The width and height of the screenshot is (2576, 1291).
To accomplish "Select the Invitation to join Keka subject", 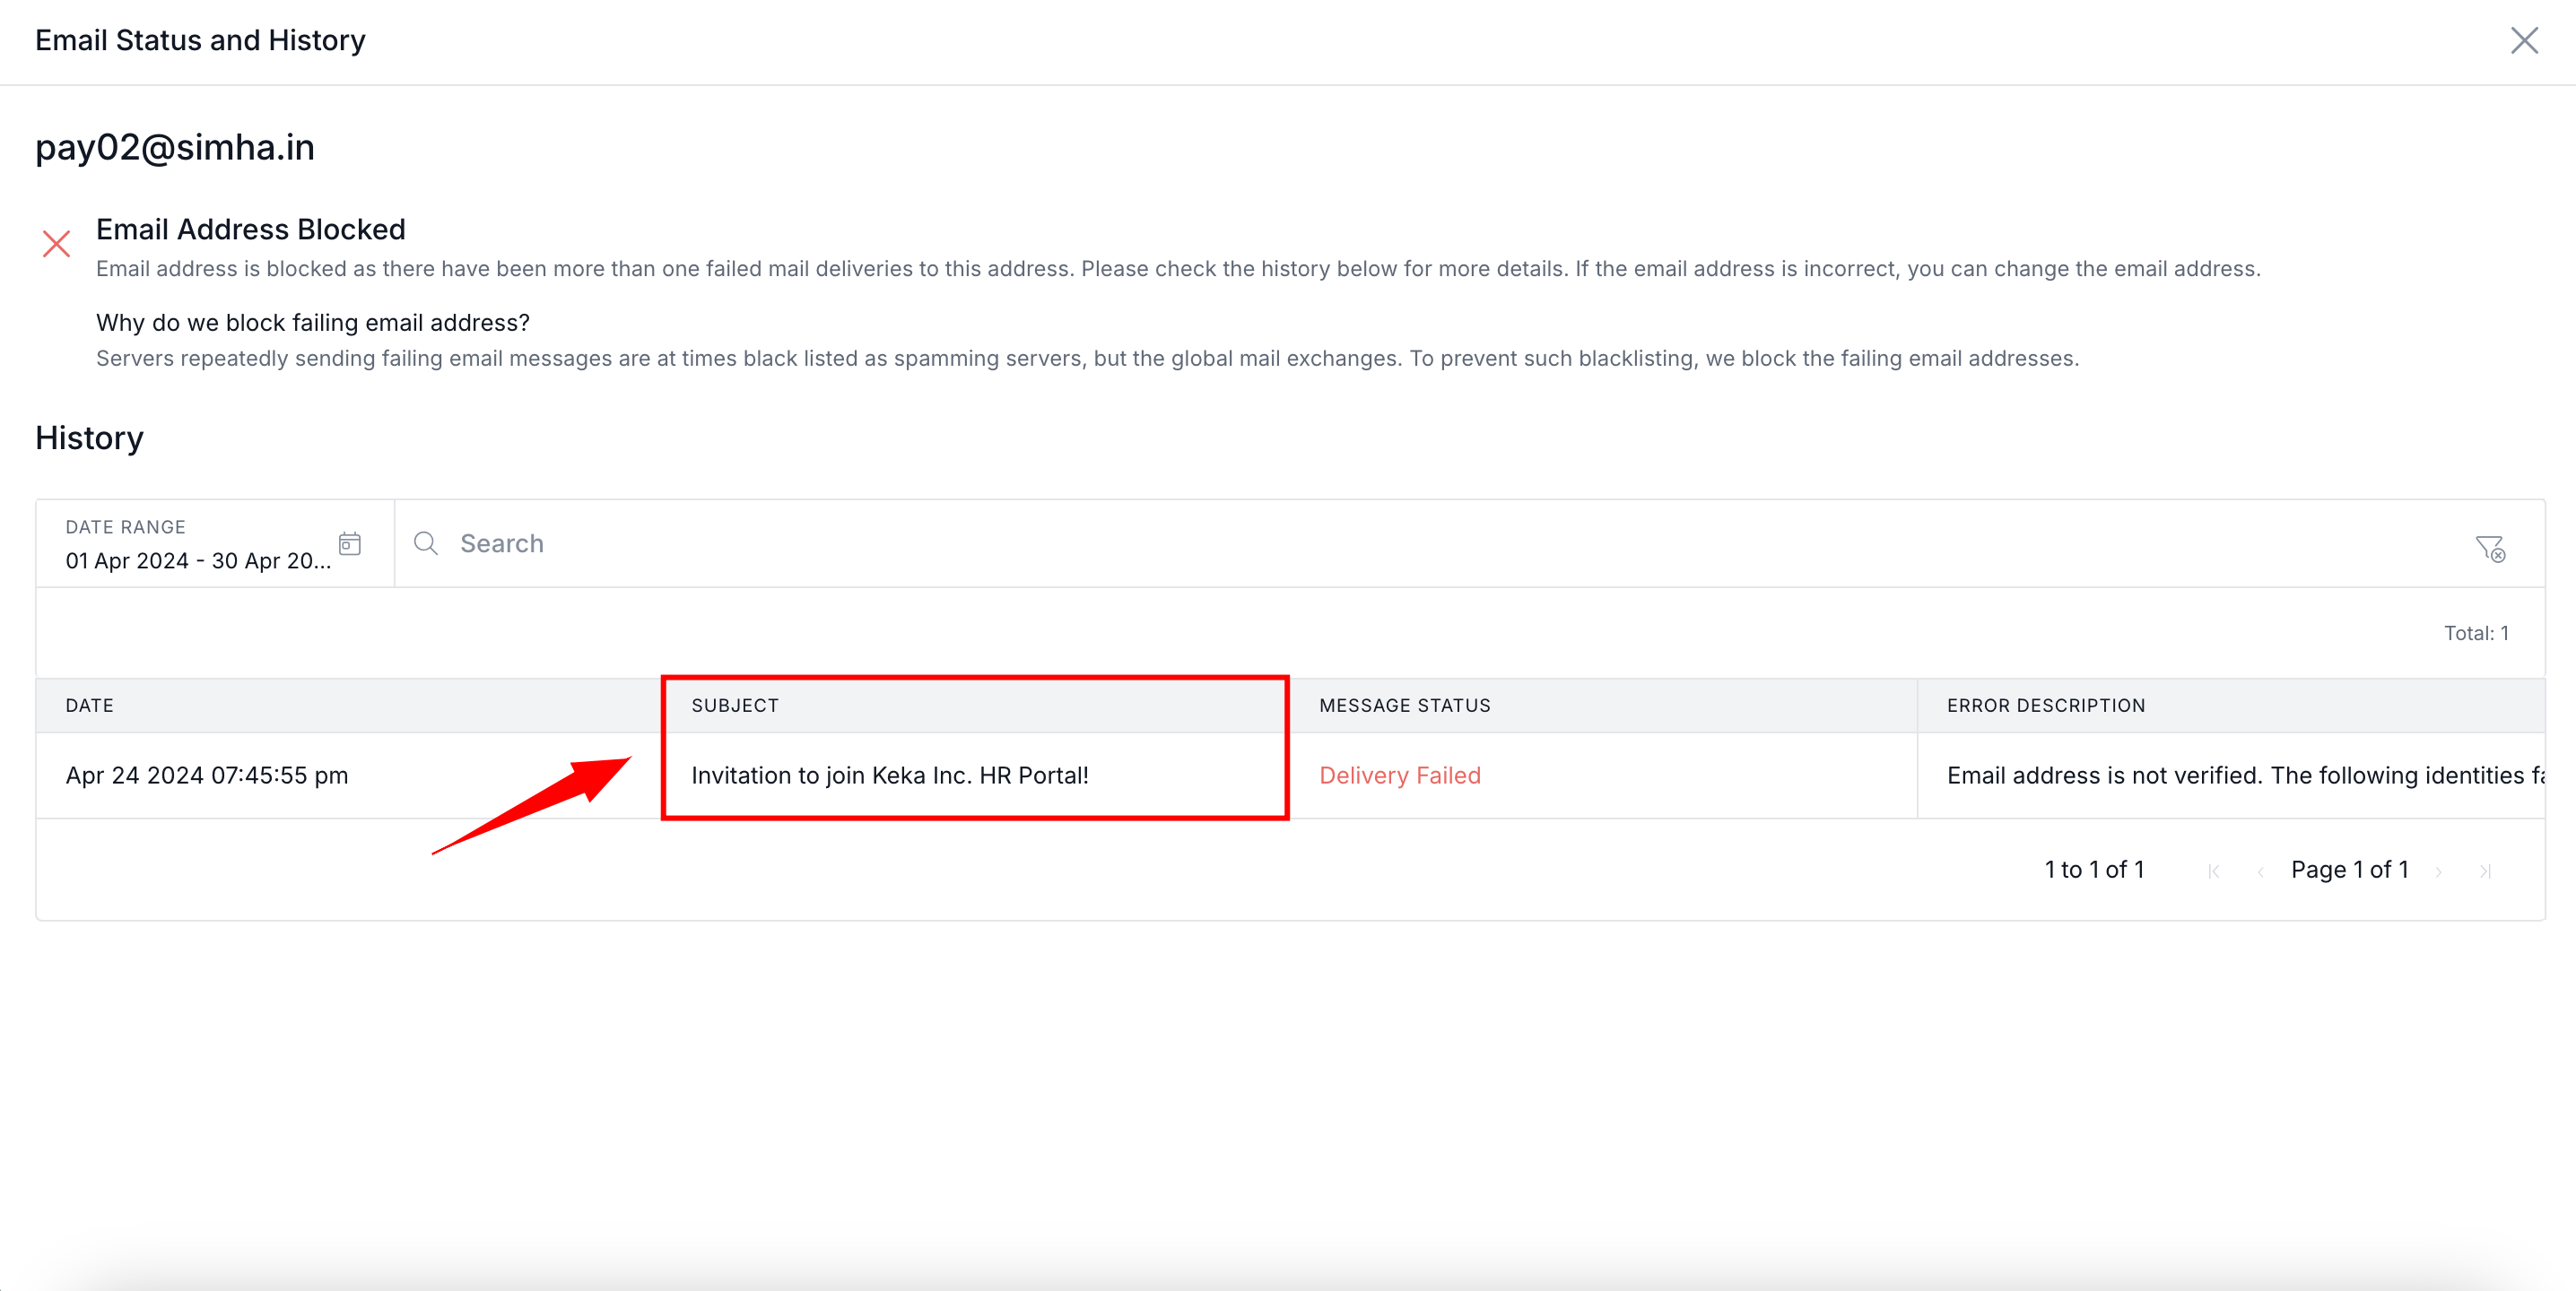I will click(889, 775).
